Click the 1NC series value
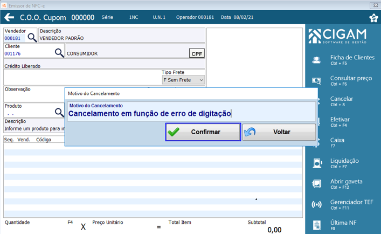 pyautogui.click(x=134, y=17)
